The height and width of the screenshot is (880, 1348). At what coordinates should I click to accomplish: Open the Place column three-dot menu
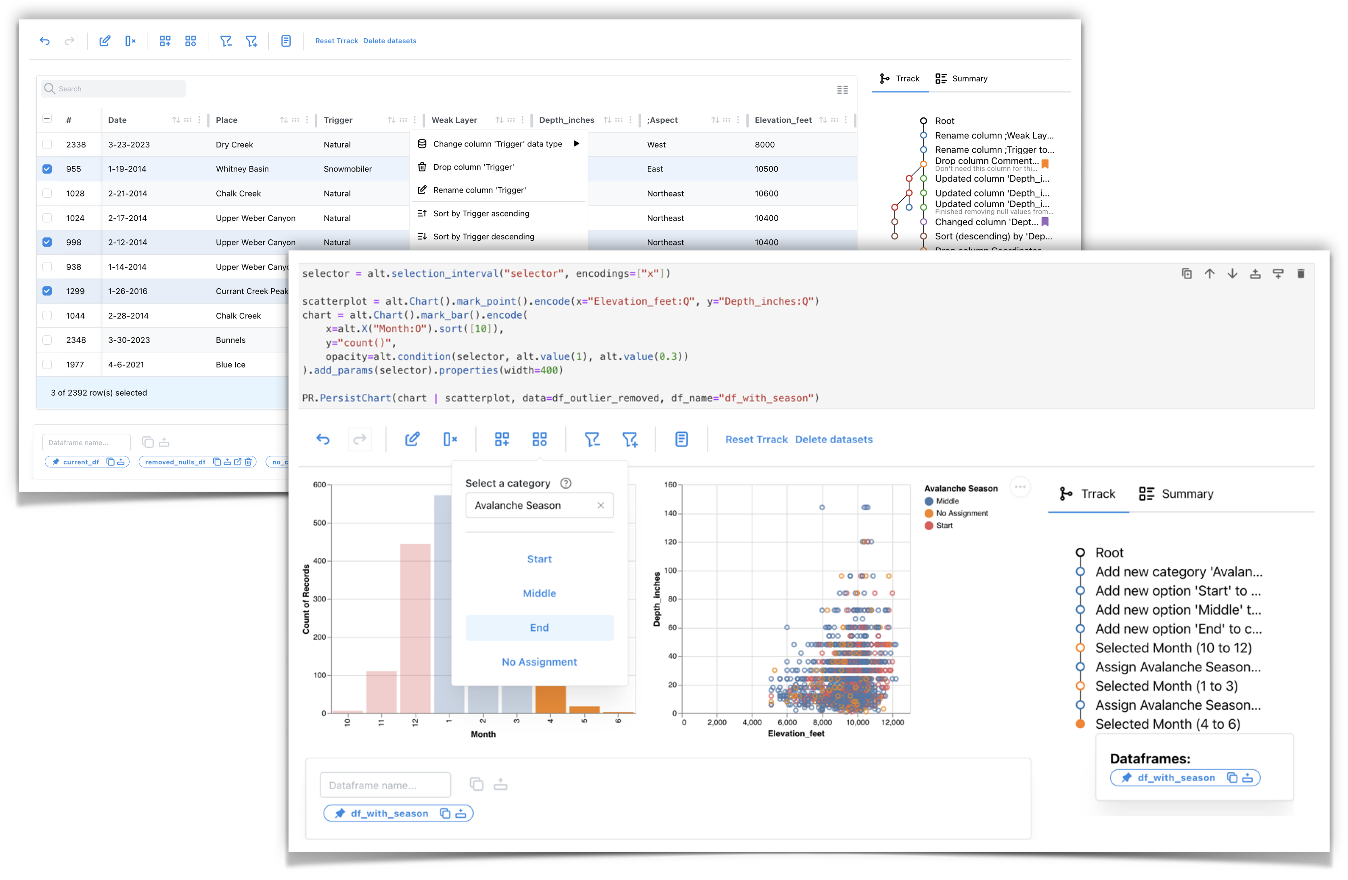306,119
